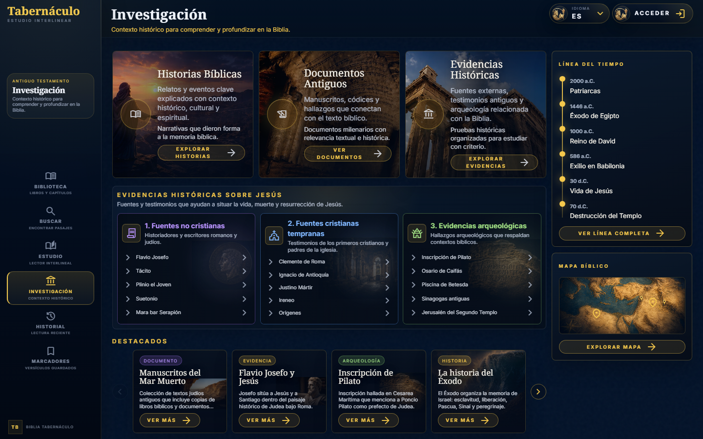Open the Buscar magnifier icon
703x439 pixels.
click(51, 211)
